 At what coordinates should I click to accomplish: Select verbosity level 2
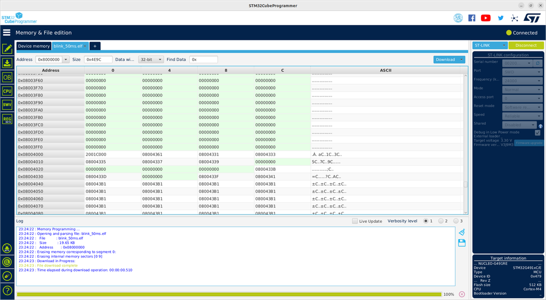(x=440, y=221)
